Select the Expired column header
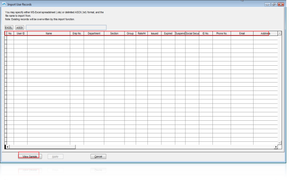291x180 pixels. click(168, 34)
